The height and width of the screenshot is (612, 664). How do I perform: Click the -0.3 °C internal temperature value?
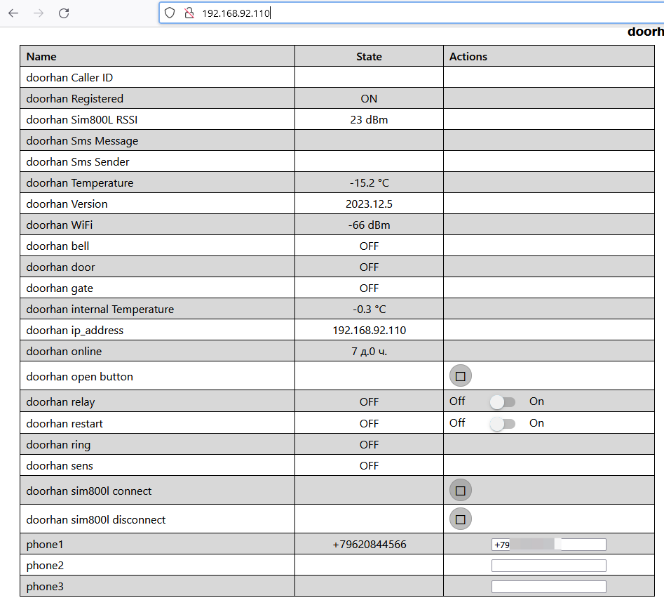[369, 310]
